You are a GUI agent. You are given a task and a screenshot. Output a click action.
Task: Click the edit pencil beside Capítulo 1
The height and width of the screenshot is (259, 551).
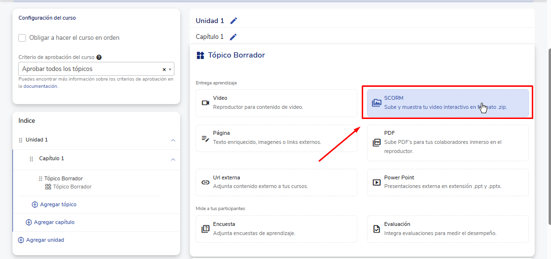click(233, 37)
